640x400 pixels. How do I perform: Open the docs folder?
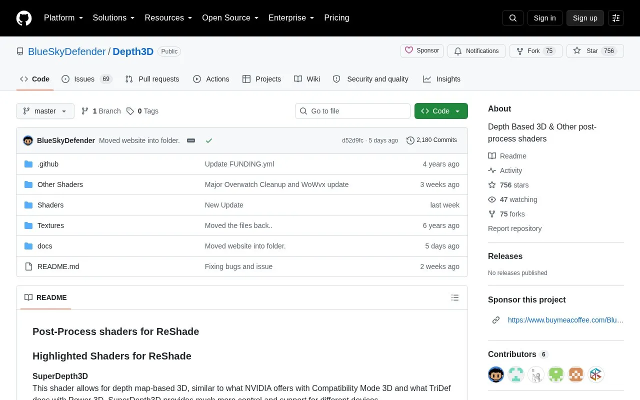point(44,246)
